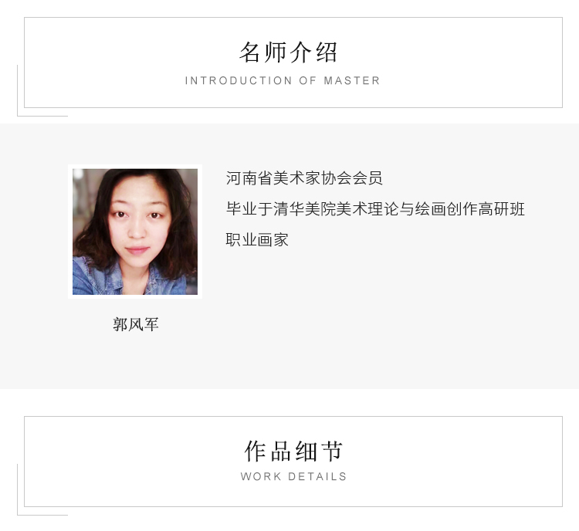Click the WORK DETAILS subtitle
Viewport: 579px width, 531px height.
point(293,476)
